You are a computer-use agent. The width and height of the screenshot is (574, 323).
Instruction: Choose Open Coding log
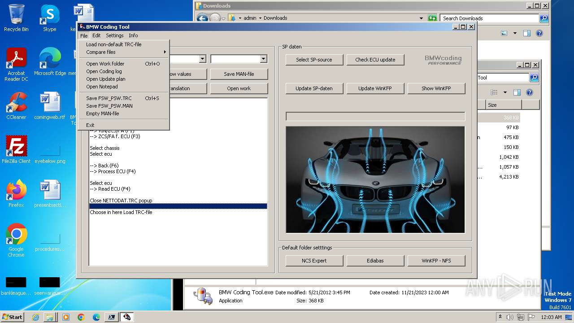[124, 71]
